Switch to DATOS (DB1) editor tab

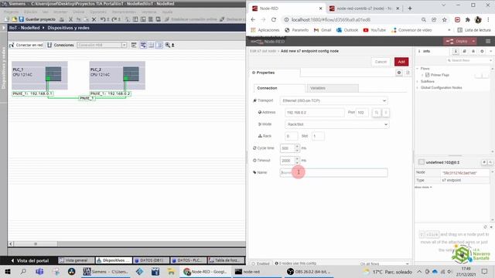151,260
